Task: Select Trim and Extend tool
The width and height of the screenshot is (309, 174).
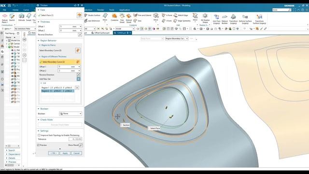Action: [142, 15]
